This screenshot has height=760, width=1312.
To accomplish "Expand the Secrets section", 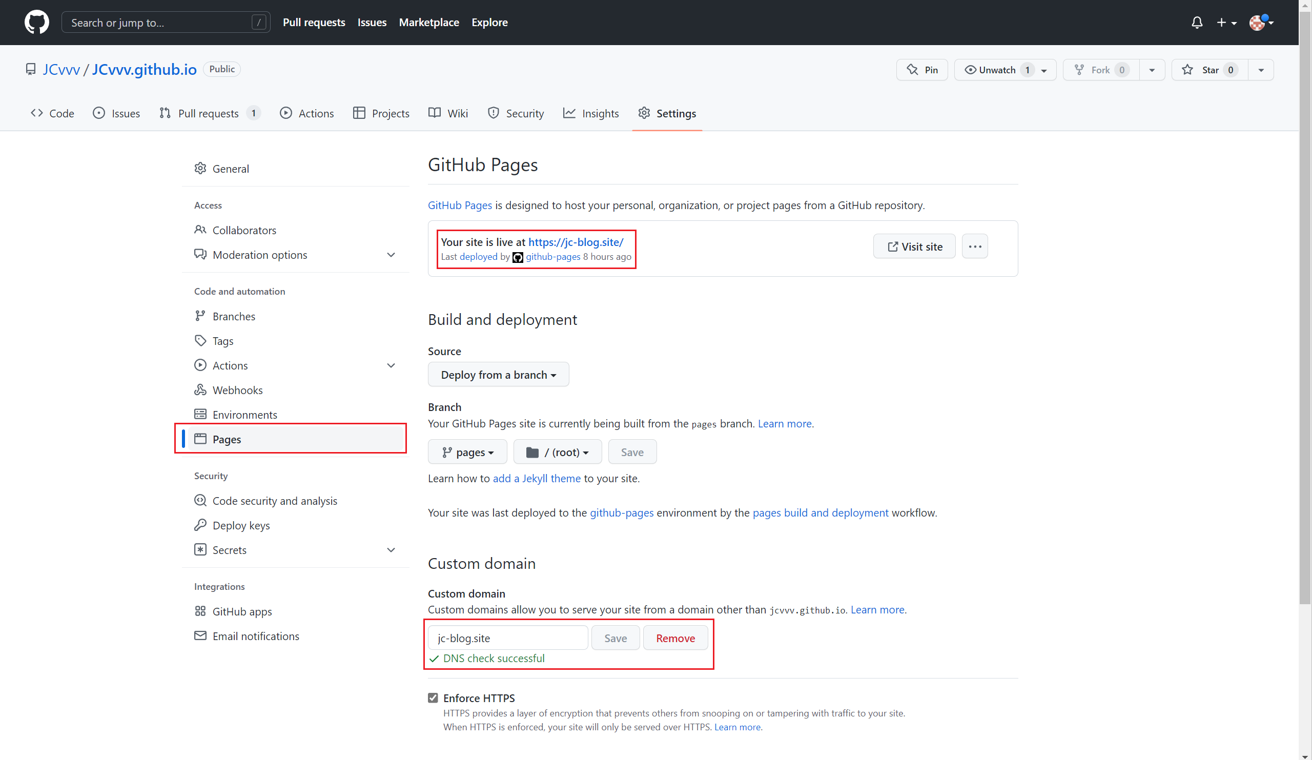I will click(x=295, y=550).
